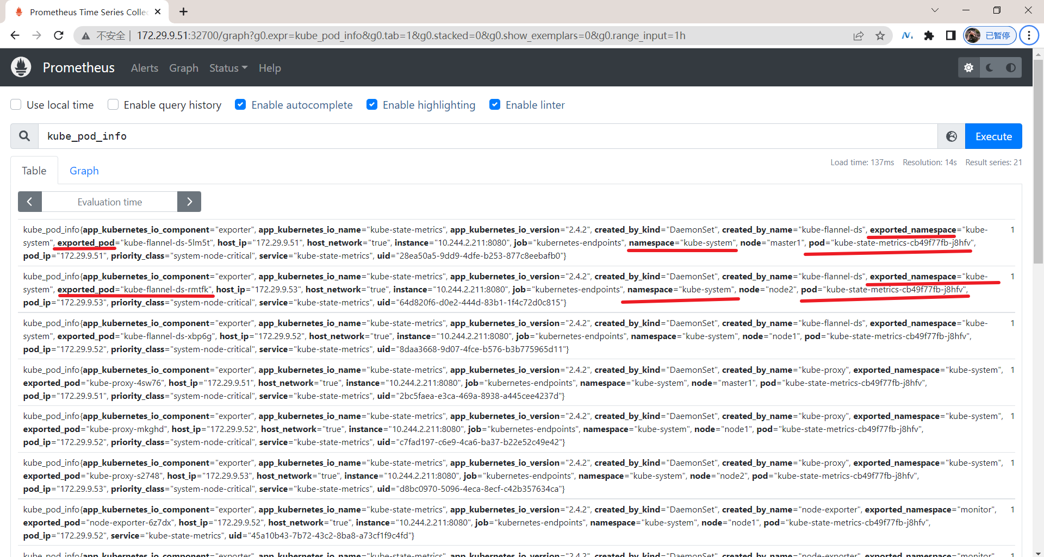The height and width of the screenshot is (557, 1044).
Task: Switch to dark theme moon icon
Action: [990, 68]
